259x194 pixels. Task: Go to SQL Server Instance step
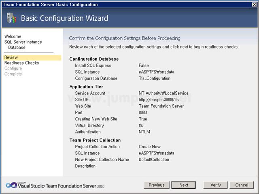tap(23, 42)
